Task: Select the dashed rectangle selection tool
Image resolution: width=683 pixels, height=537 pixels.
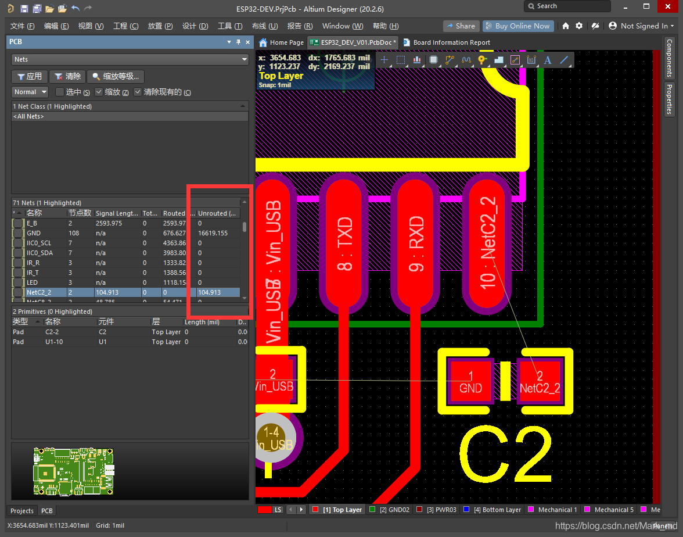Action: [x=401, y=60]
